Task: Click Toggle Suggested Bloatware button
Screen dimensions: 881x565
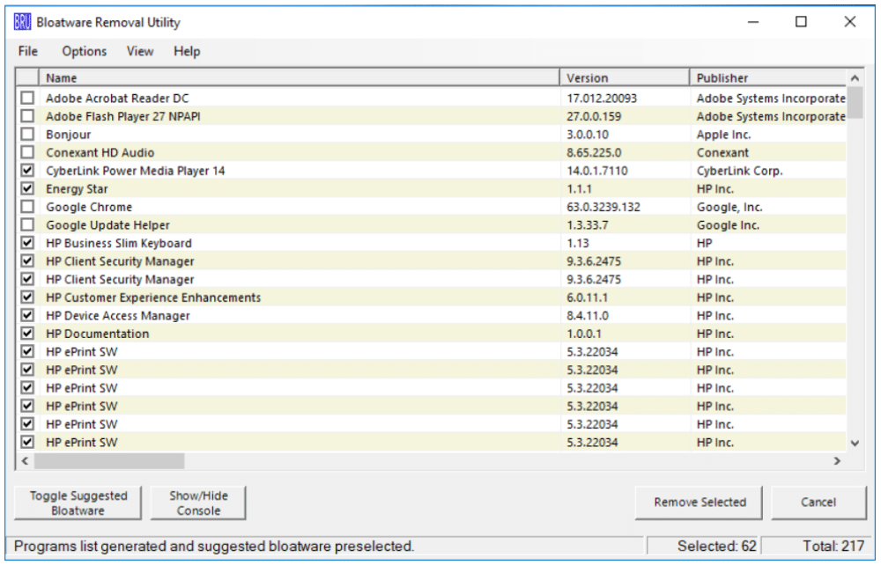Action: pos(78,503)
